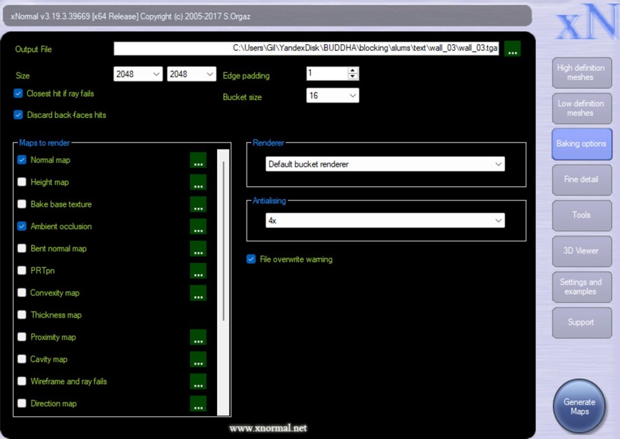Open 3D Viewer tab
Screen dimensions: 620x439
click(x=581, y=251)
